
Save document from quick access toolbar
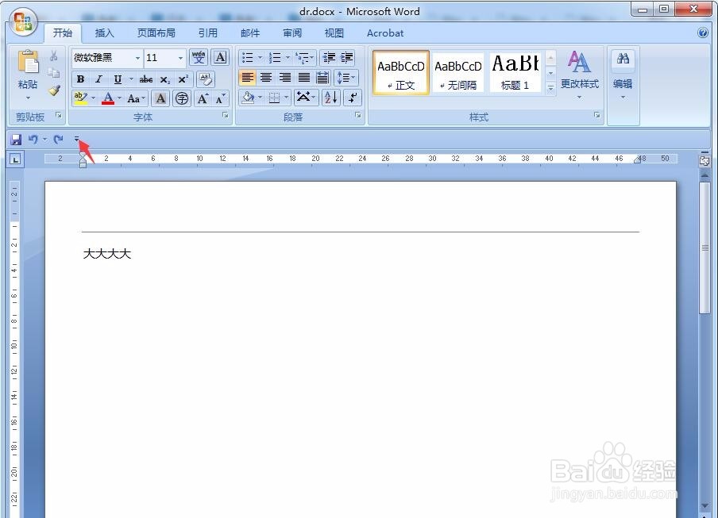pyautogui.click(x=16, y=140)
